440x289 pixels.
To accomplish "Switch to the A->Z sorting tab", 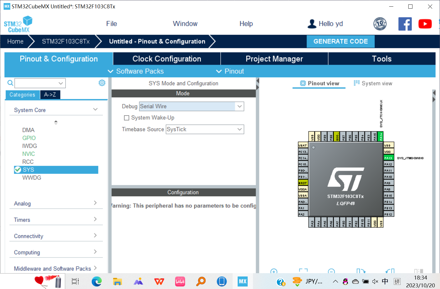I will 50,95.
